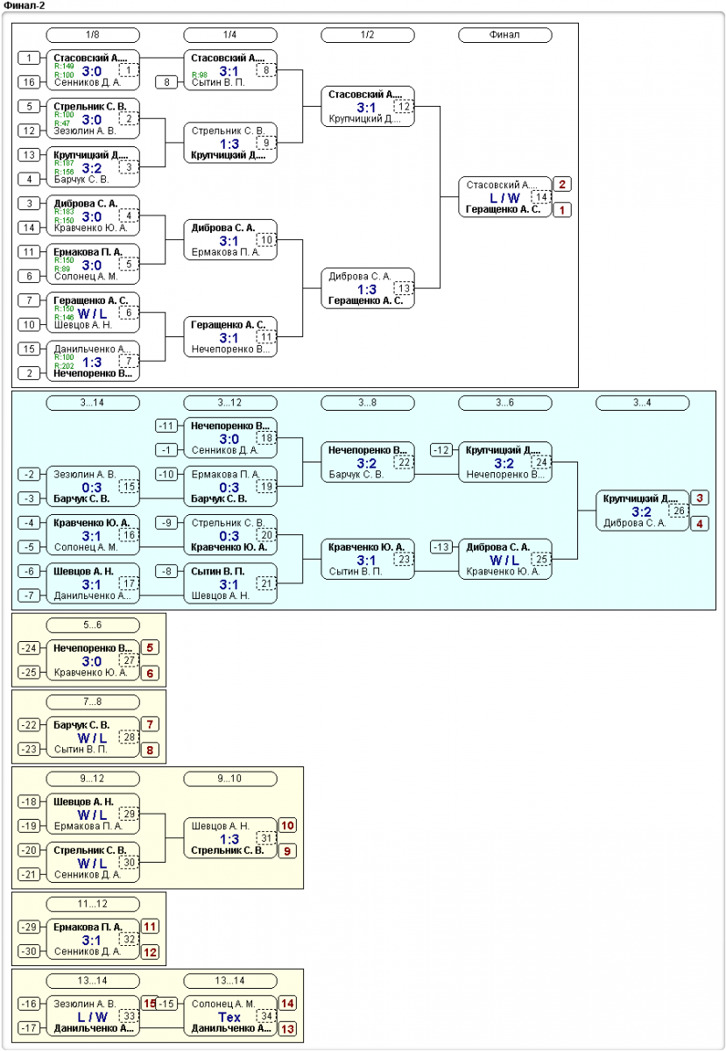Click match number 6 box
The height and width of the screenshot is (1051, 726).
pyautogui.click(x=129, y=312)
